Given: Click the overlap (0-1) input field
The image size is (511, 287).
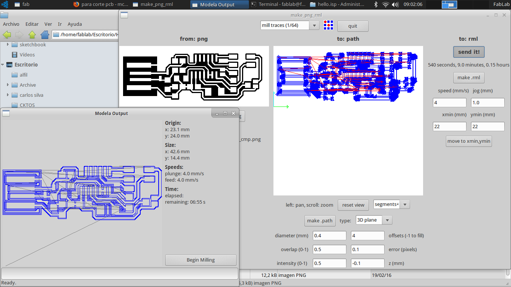Looking at the screenshot, I should coord(330,249).
